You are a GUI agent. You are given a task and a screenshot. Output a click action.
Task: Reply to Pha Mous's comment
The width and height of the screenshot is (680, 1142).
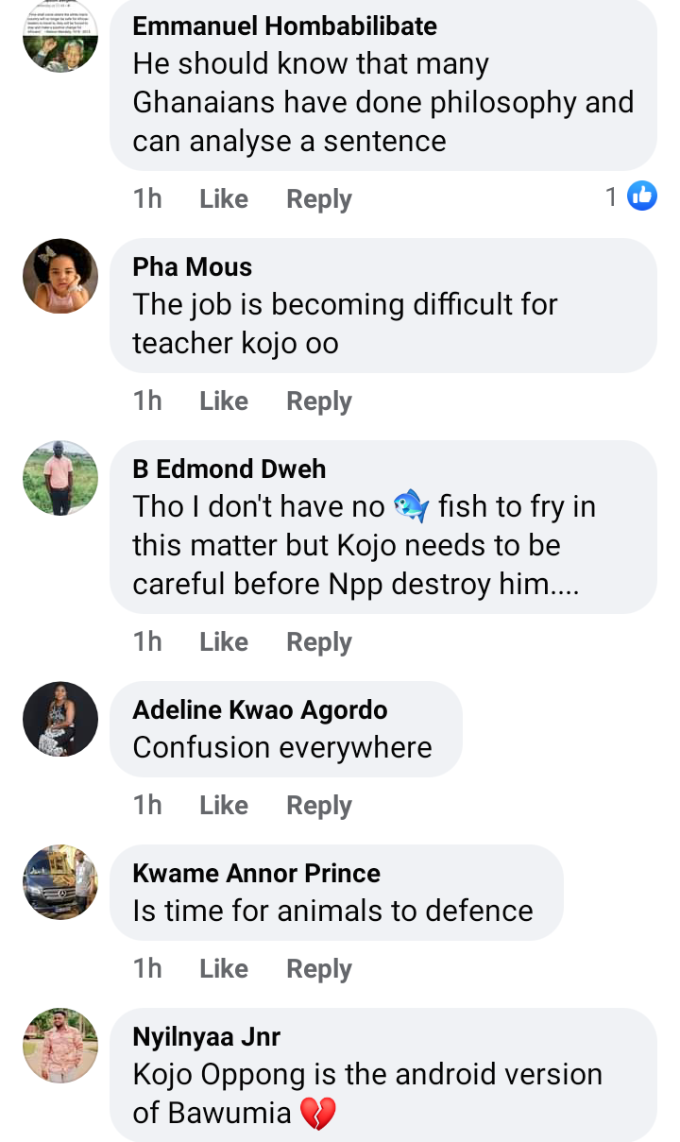point(319,401)
